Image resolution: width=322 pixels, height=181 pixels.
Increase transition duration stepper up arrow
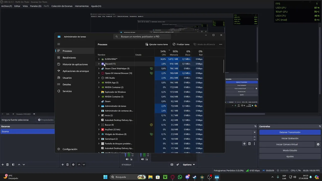(x=254, y=137)
